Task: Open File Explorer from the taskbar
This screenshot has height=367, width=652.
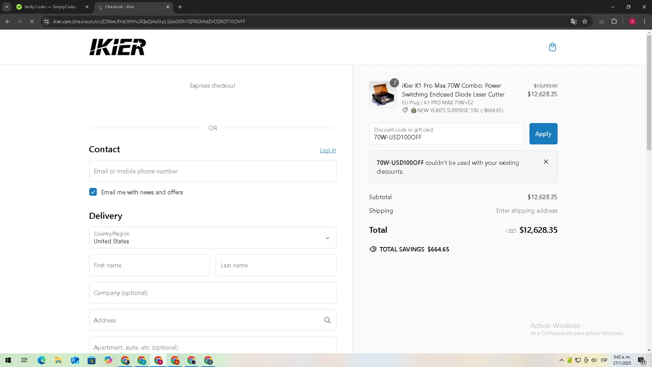Action: [x=58, y=360]
